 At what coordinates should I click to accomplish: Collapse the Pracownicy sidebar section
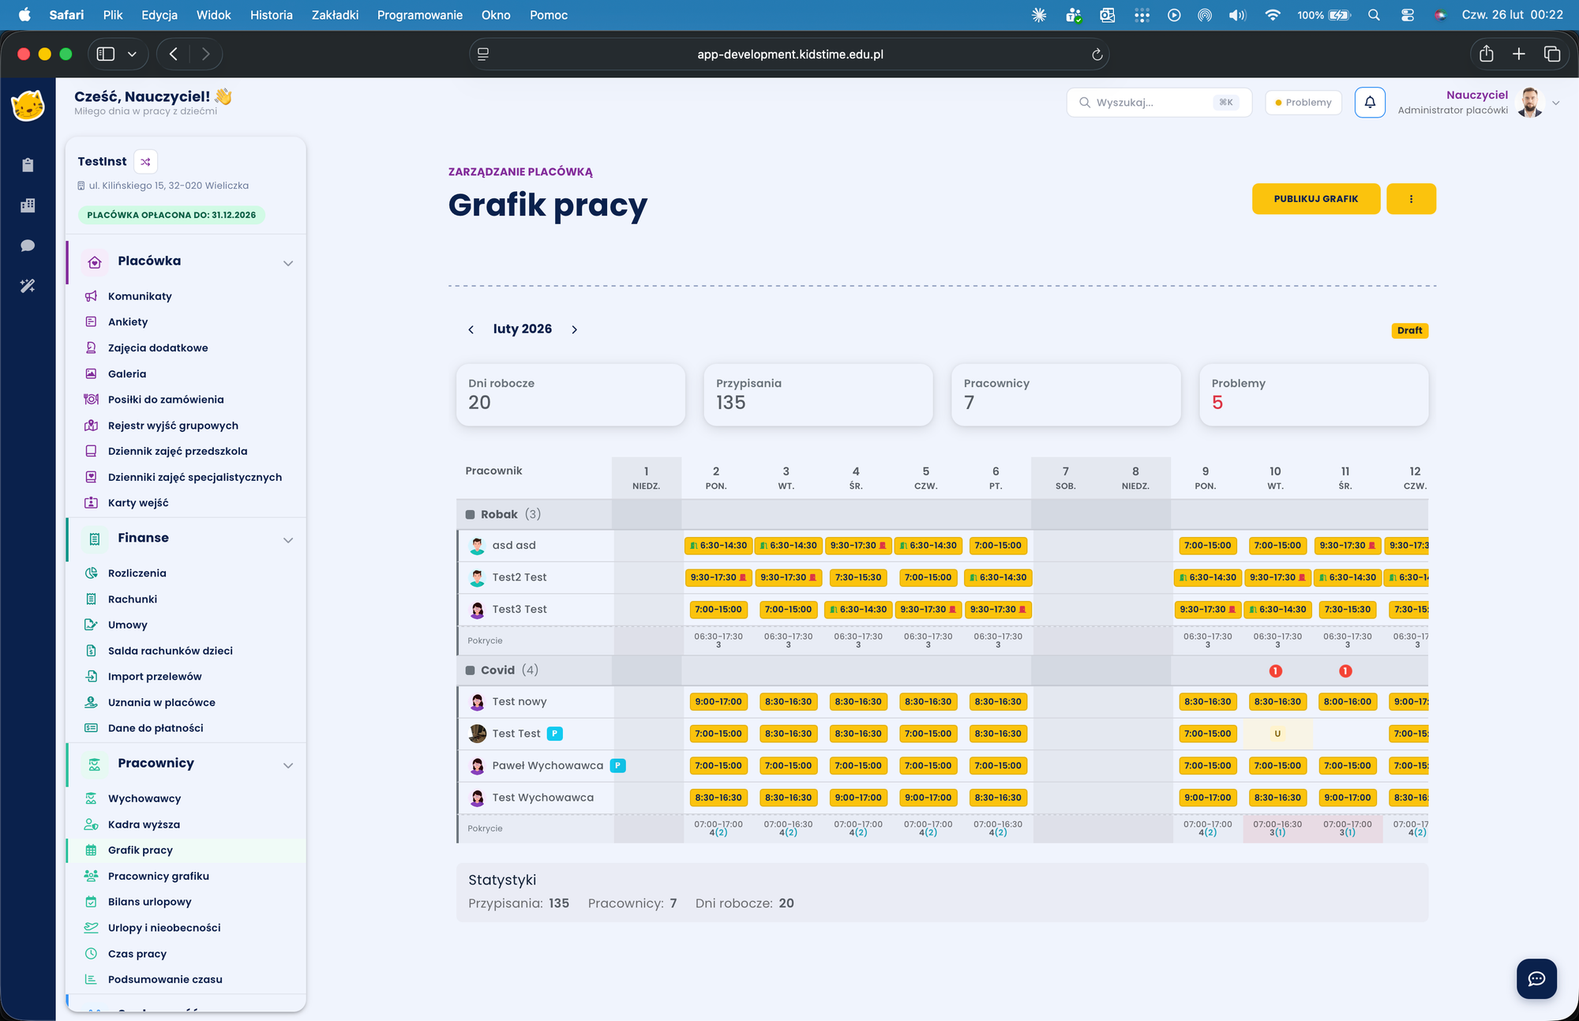pos(288,765)
